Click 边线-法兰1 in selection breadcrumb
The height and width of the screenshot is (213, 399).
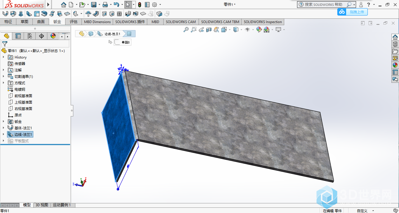[x=109, y=34]
